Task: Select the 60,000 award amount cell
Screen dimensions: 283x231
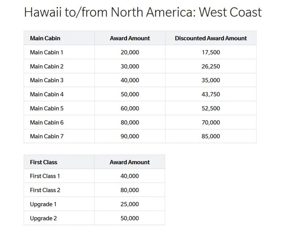Action: pyautogui.click(x=130, y=108)
